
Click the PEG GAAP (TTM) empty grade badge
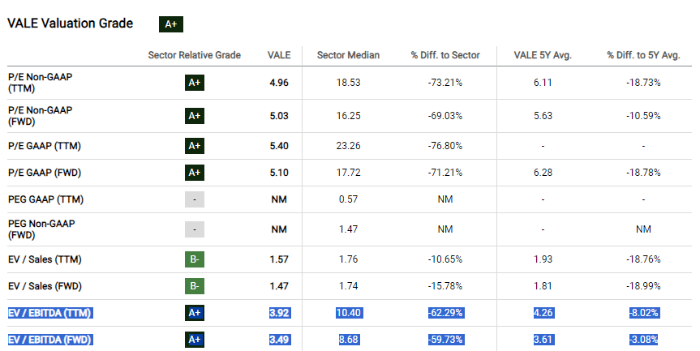point(194,199)
